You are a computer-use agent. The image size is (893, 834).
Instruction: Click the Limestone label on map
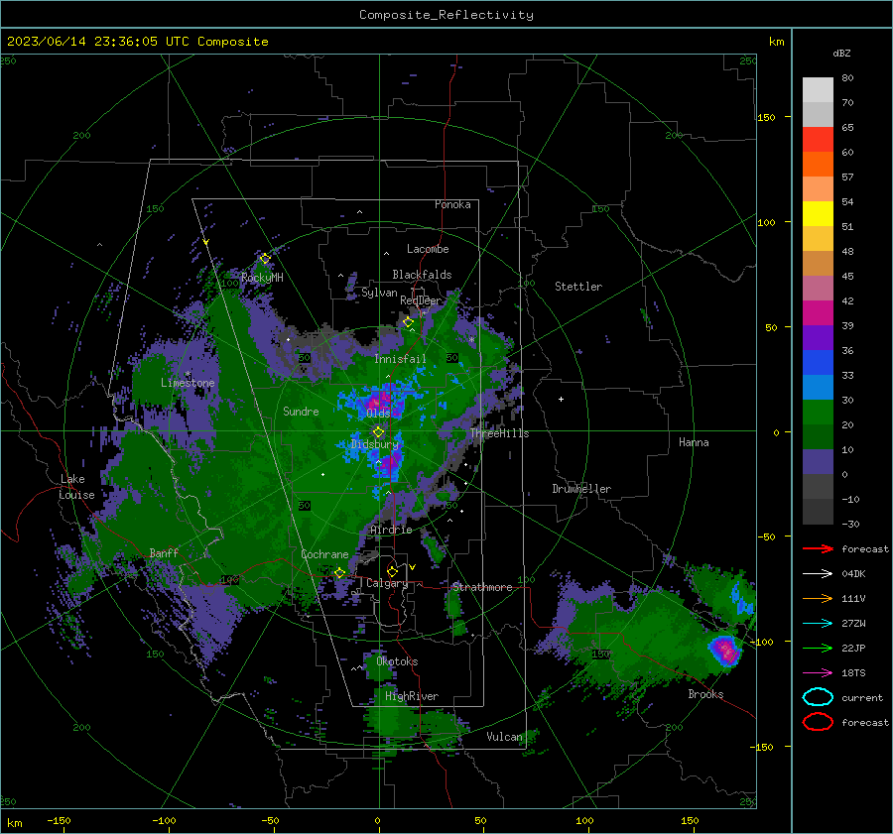pyautogui.click(x=188, y=383)
